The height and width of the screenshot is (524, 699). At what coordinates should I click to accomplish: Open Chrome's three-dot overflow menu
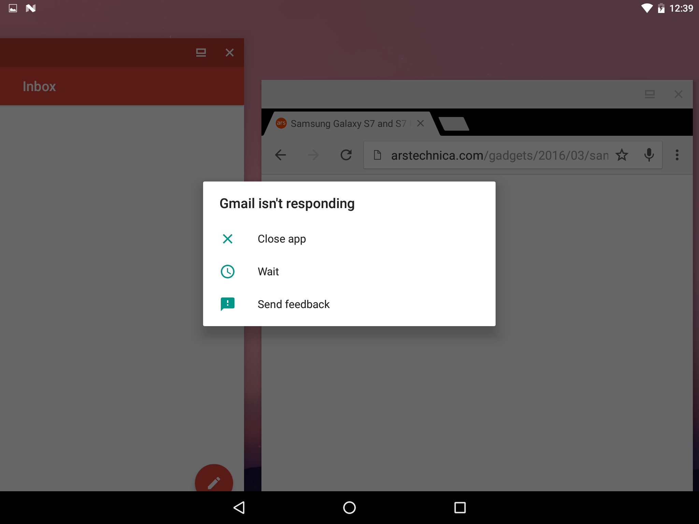677,155
